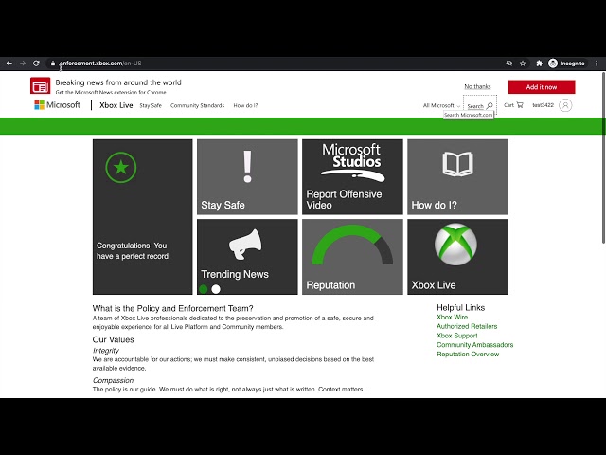The image size is (606, 455).
Task: Dismiss the banner with No thanks
Action: coord(477,86)
